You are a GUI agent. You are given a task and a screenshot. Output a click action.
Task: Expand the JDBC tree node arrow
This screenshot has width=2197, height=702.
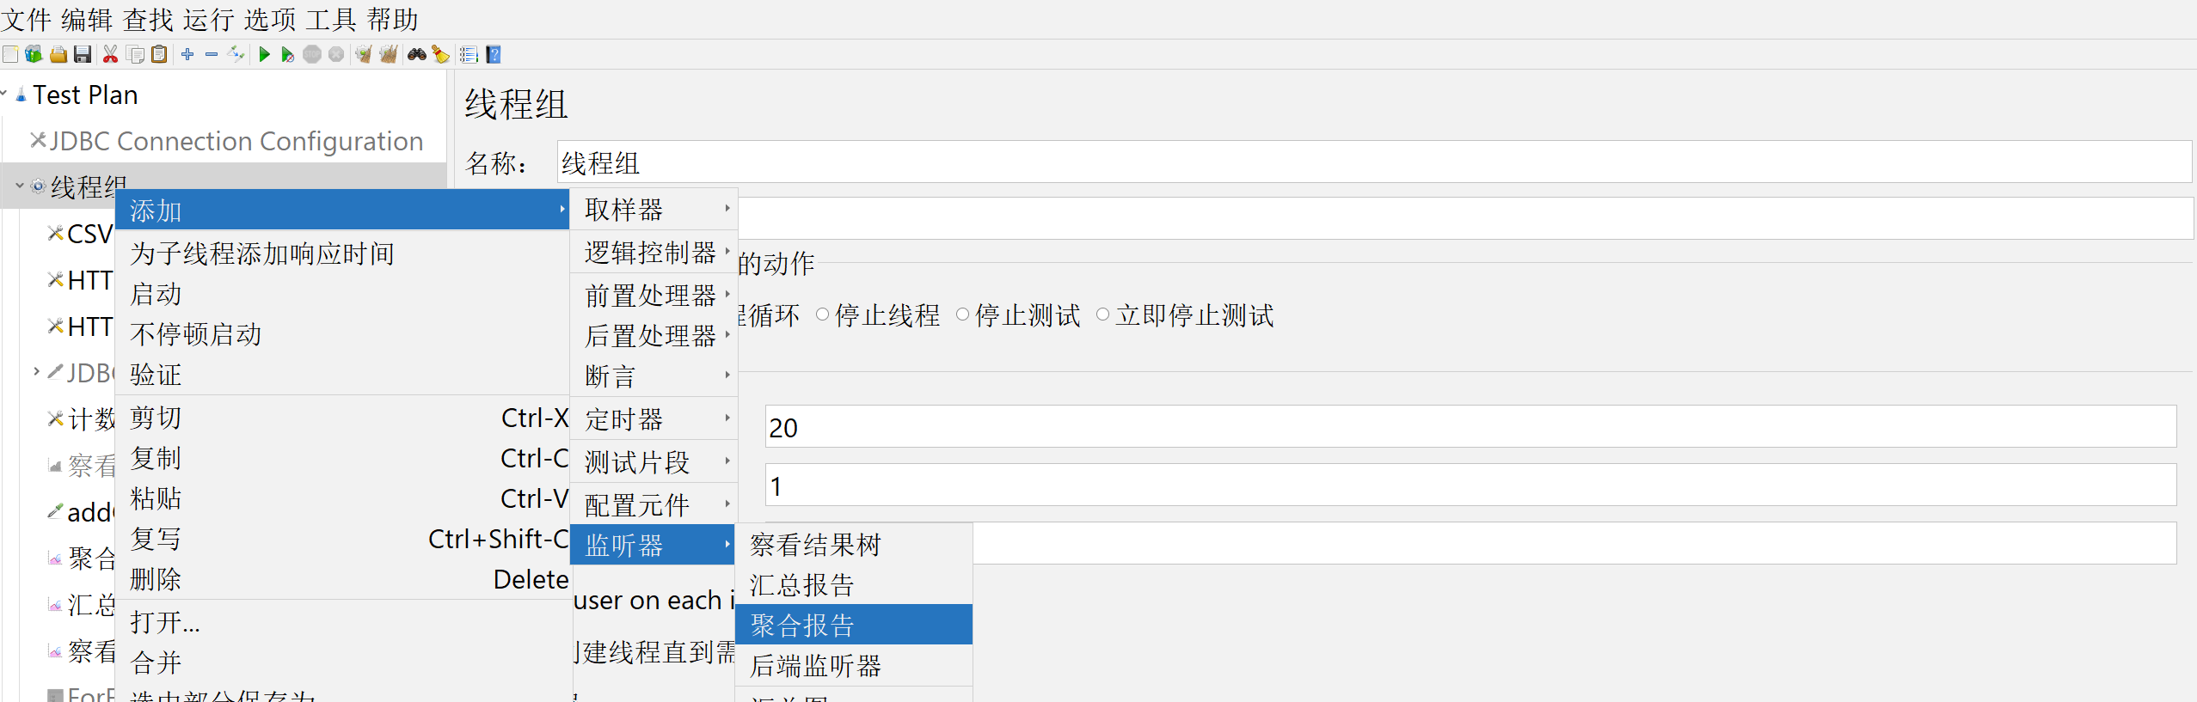tap(36, 371)
